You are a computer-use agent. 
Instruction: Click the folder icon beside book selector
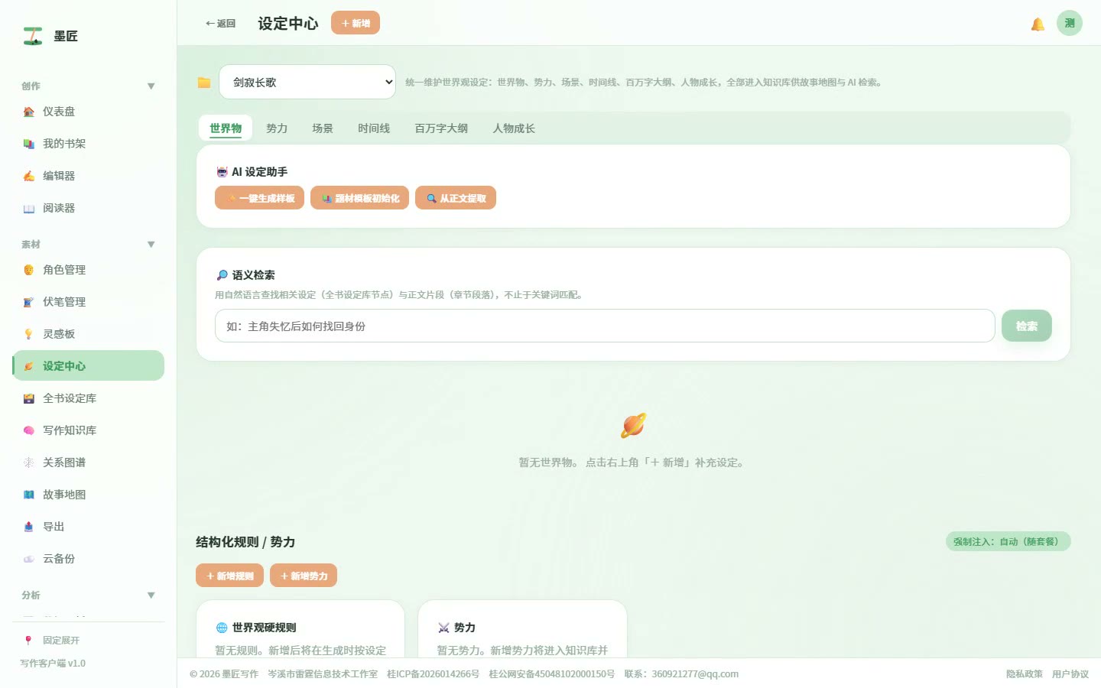[x=204, y=83]
